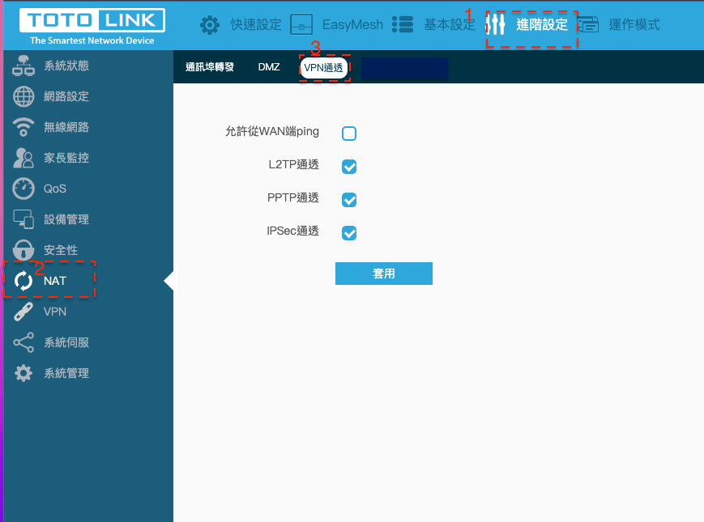Click the wireless network Wi-Fi icon
Screen dimensions: 704x522
23,127
